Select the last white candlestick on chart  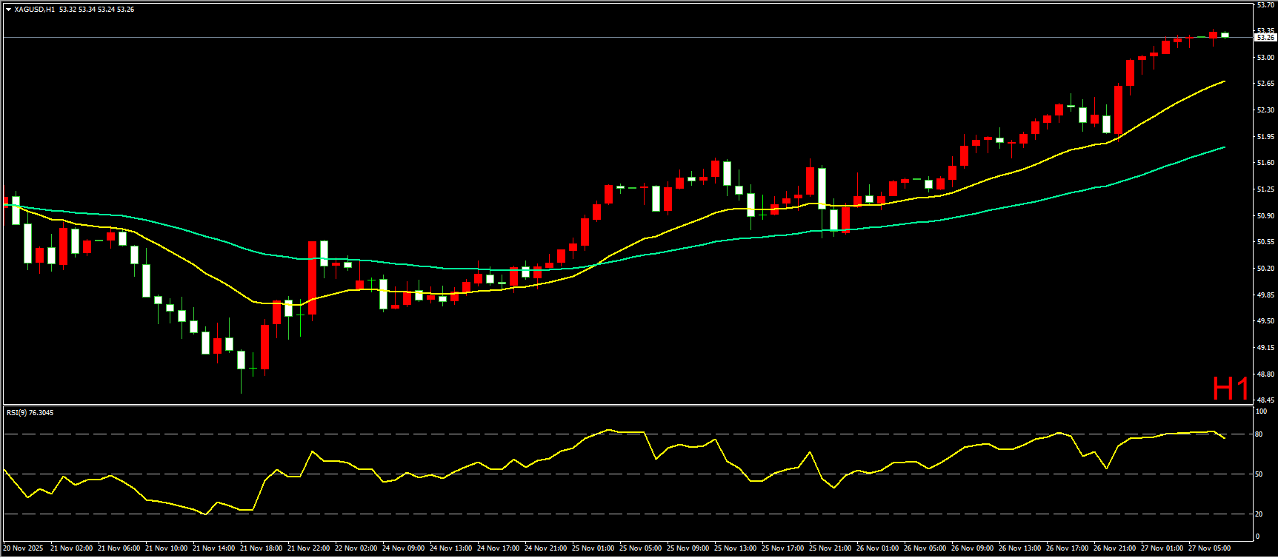[1225, 35]
